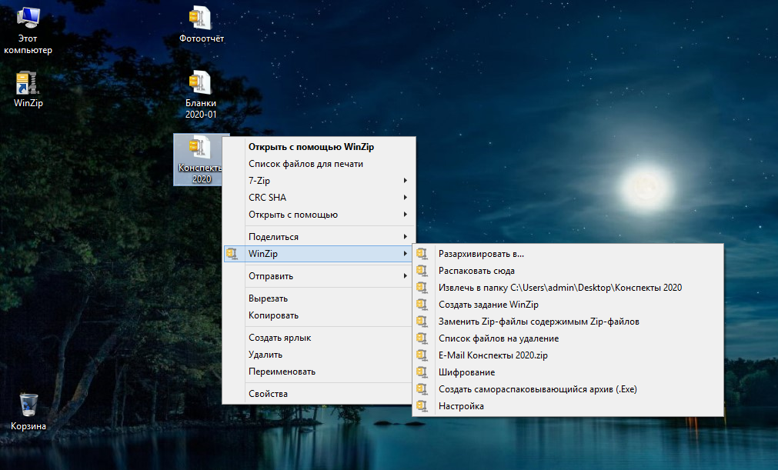Image resolution: width=778 pixels, height=470 pixels.
Task: Choose Список файлов для печати
Action: [318, 164]
